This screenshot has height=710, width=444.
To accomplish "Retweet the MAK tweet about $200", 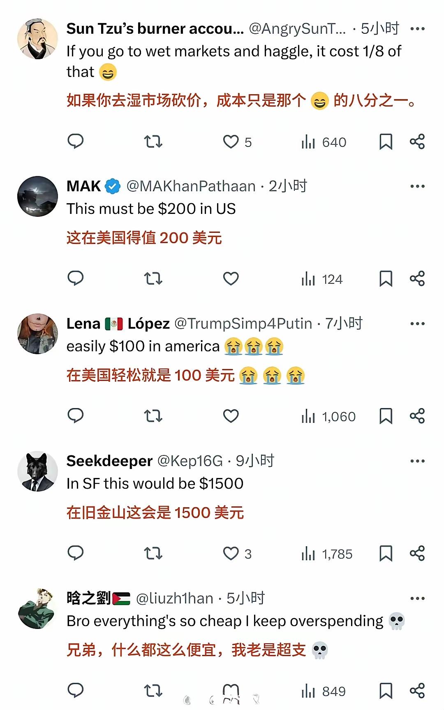I will 153,279.
